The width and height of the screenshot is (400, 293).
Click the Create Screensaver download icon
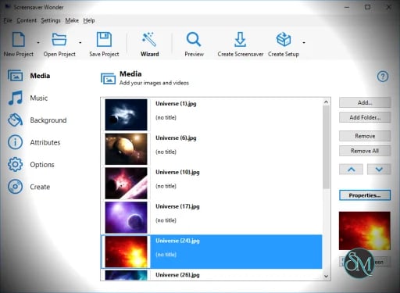[x=240, y=40]
